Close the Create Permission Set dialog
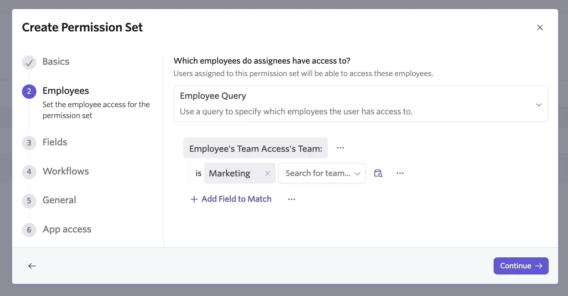 pyautogui.click(x=540, y=28)
